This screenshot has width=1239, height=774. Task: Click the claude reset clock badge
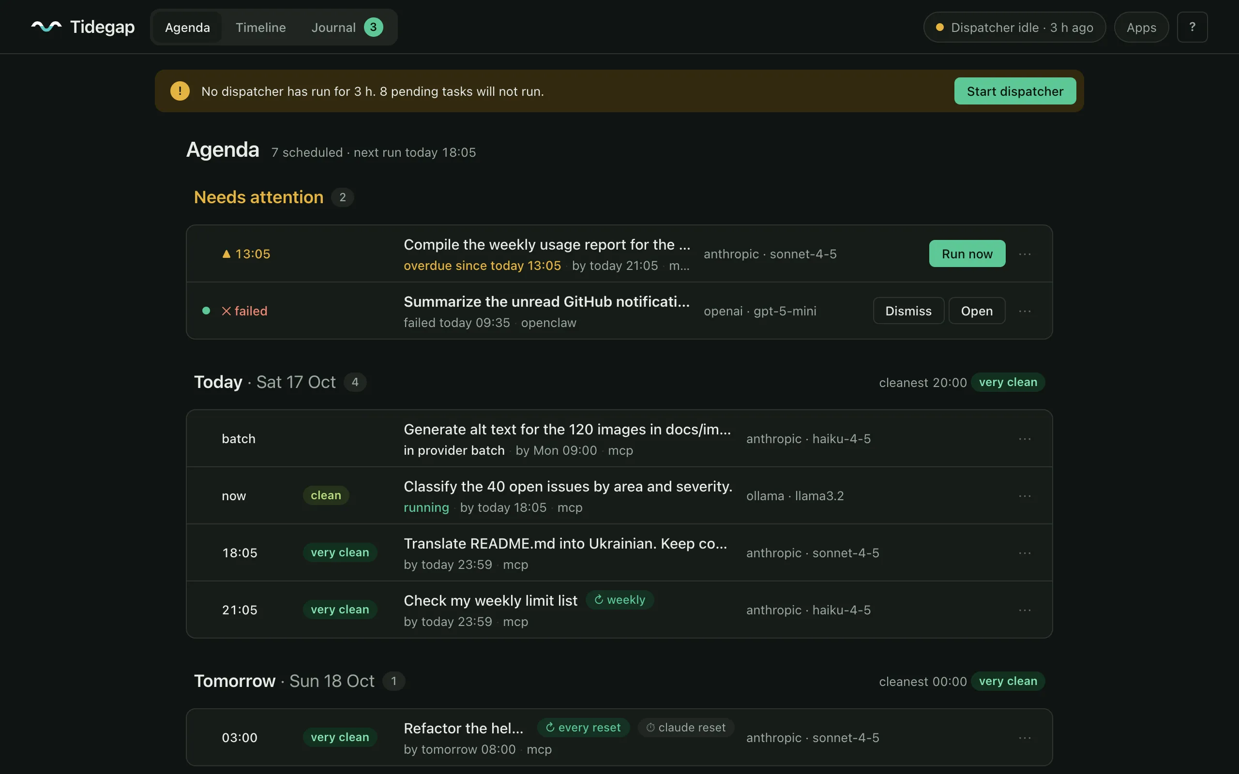[x=686, y=728]
